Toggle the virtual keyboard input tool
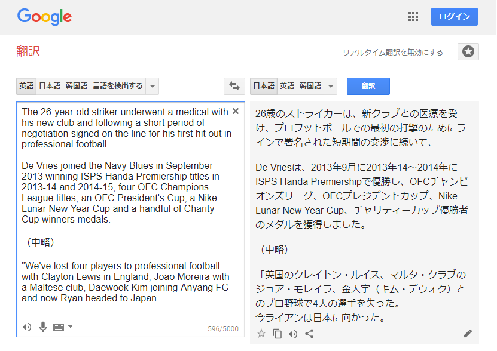This screenshot has width=497, height=351. click(58, 327)
